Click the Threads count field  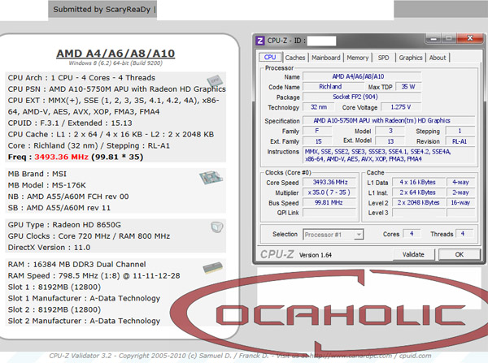463,234
